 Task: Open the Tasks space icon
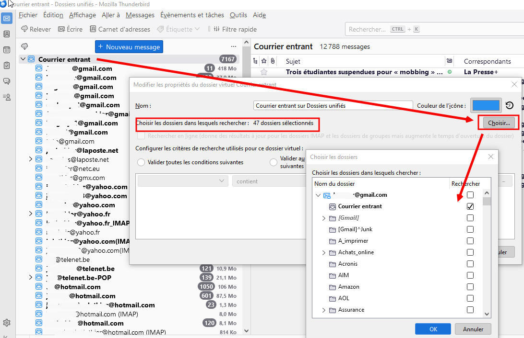coord(7,65)
